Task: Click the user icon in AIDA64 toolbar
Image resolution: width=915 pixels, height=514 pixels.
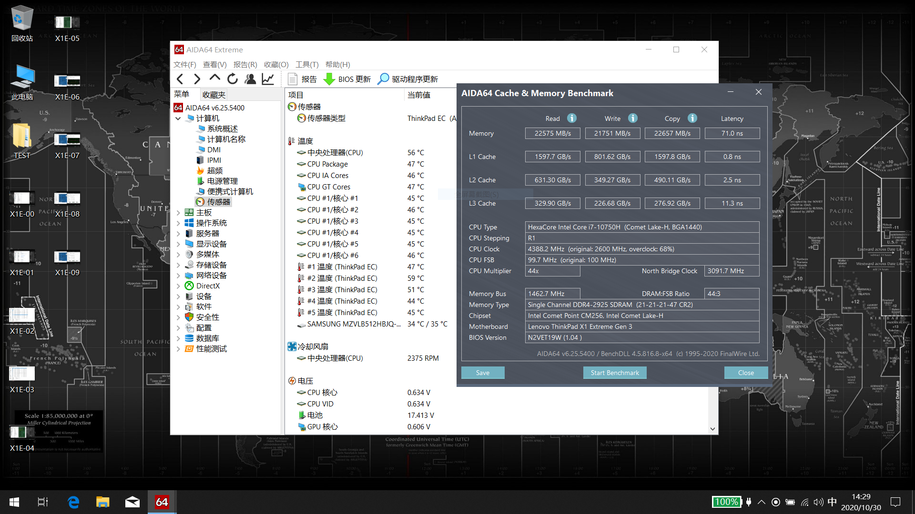Action: pos(250,79)
